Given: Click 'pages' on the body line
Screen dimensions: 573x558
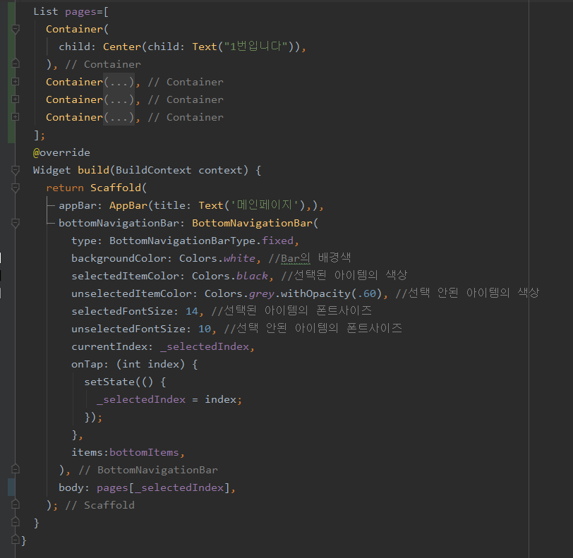Looking at the screenshot, I should pyautogui.click(x=113, y=488).
